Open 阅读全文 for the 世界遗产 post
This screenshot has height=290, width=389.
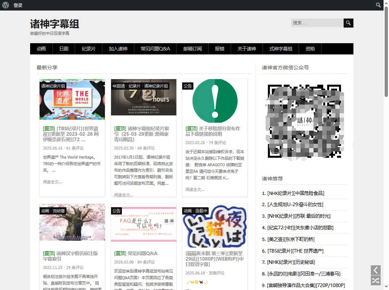coord(52,182)
